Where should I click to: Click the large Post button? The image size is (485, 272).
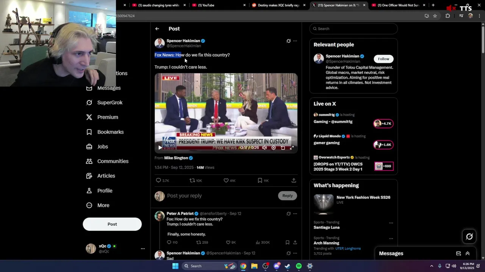[112, 224]
